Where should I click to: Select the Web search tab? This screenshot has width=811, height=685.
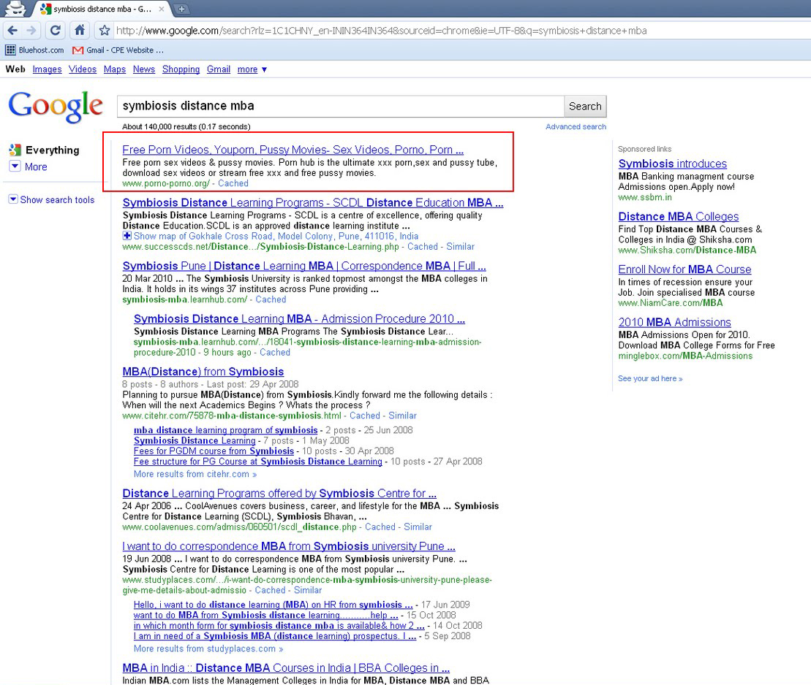click(x=15, y=69)
